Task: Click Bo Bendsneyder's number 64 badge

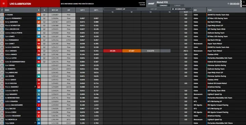Action: click(39, 98)
